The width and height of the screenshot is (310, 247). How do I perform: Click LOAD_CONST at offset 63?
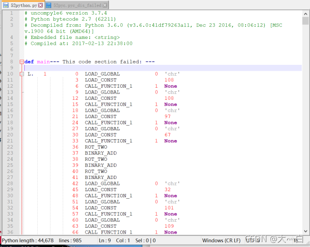point(101,226)
